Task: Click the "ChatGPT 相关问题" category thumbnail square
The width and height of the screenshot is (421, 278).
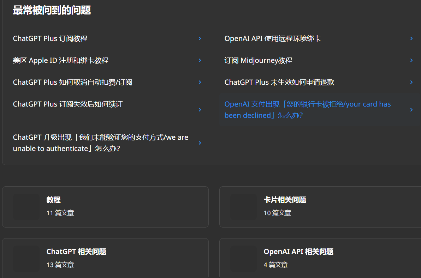Action: pyautogui.click(x=26, y=259)
